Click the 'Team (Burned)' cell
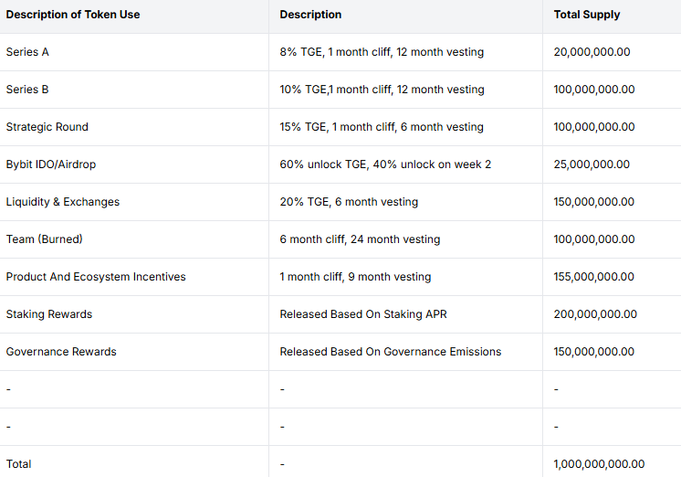The image size is (681, 477). 45,239
